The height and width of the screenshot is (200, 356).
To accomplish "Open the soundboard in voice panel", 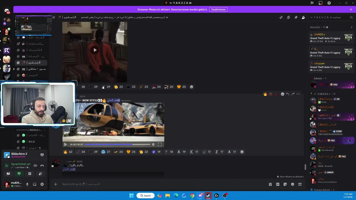I will (x=40, y=174).
